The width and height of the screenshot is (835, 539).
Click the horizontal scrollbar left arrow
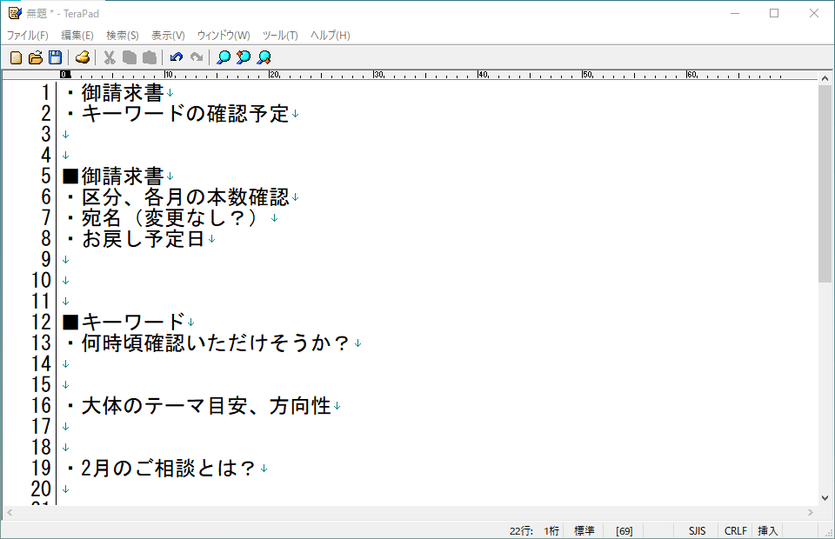coord(10,512)
